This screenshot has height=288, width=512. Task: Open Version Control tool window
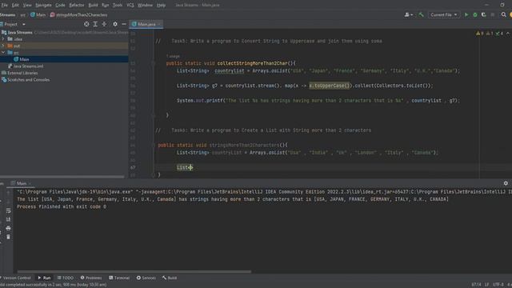click(16, 278)
